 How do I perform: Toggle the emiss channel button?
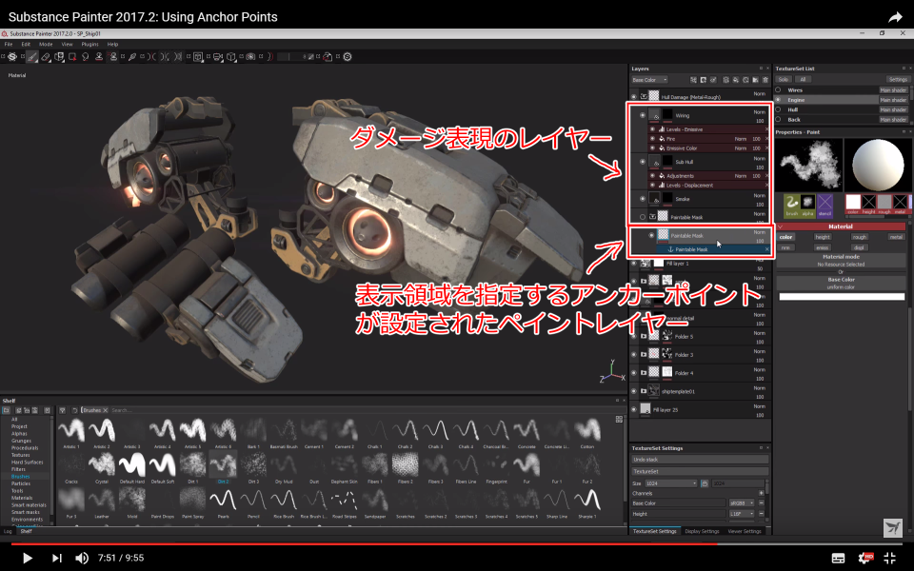click(823, 247)
